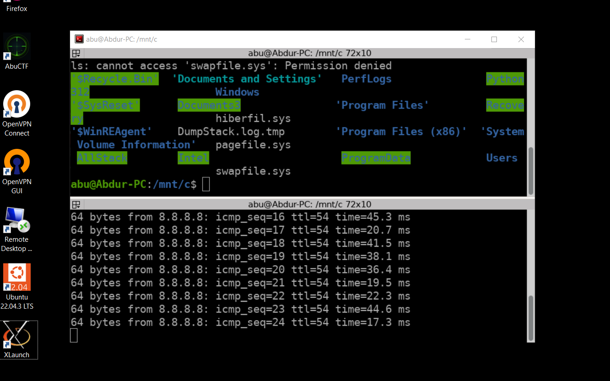The image size is (610, 381).
Task: Minimize the terminal window
Action: pyautogui.click(x=467, y=39)
